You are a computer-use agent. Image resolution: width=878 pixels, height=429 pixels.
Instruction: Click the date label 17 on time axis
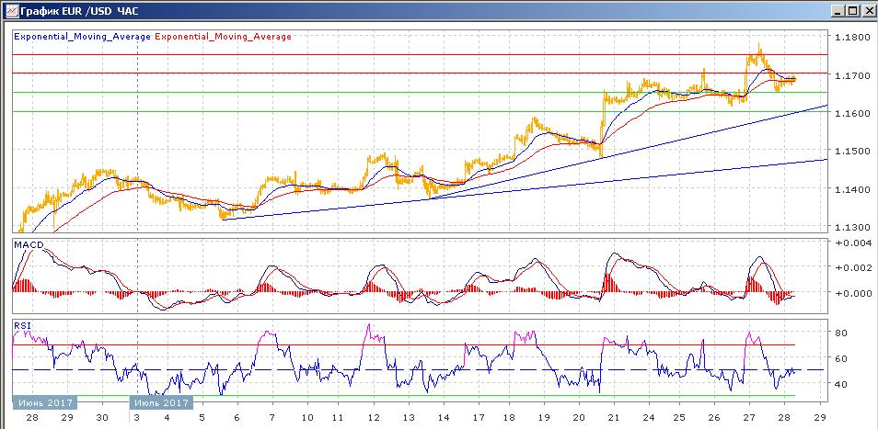[x=477, y=418]
